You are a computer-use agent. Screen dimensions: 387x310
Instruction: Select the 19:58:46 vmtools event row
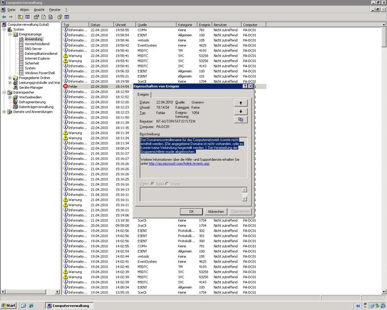point(164,40)
